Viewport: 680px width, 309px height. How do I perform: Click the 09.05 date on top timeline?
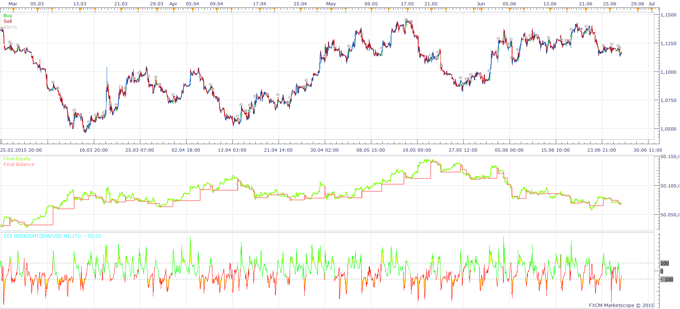(x=371, y=4)
